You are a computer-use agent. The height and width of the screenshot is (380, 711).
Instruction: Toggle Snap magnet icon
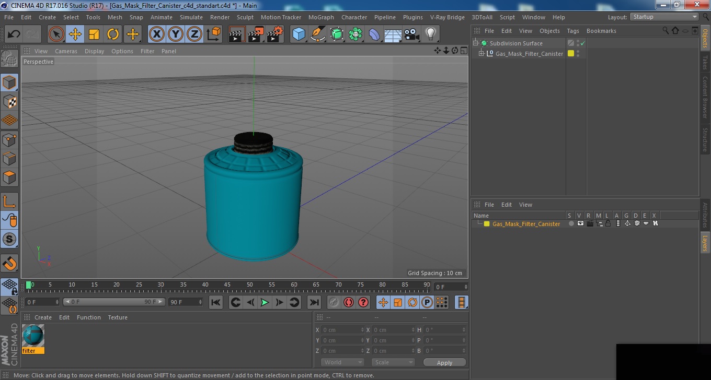pos(9,263)
